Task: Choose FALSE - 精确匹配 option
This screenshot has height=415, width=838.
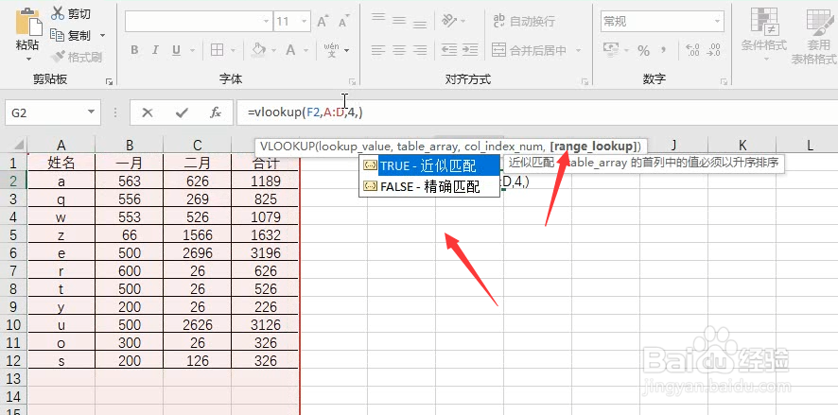Action: 429,186
